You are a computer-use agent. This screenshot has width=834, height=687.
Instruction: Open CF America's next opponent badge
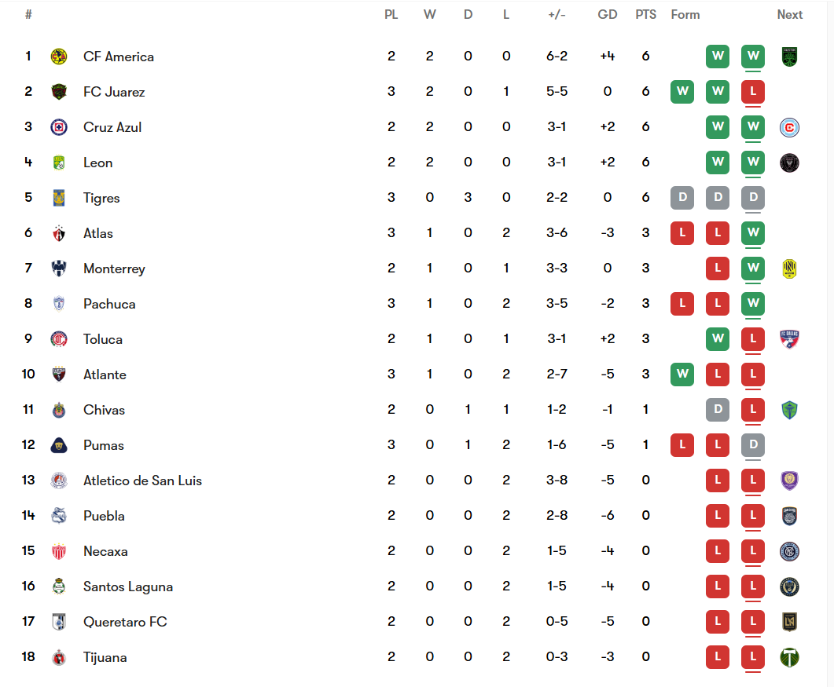(789, 57)
